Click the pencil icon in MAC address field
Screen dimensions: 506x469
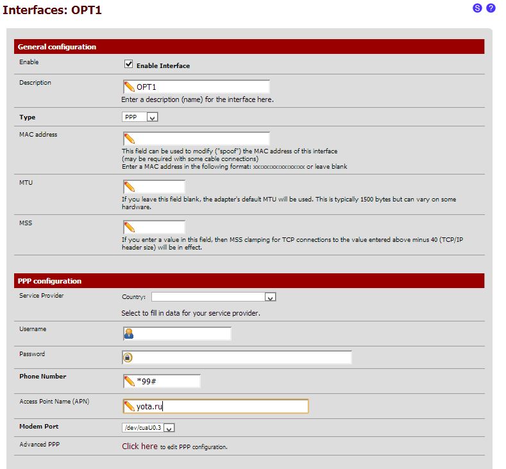click(x=129, y=139)
